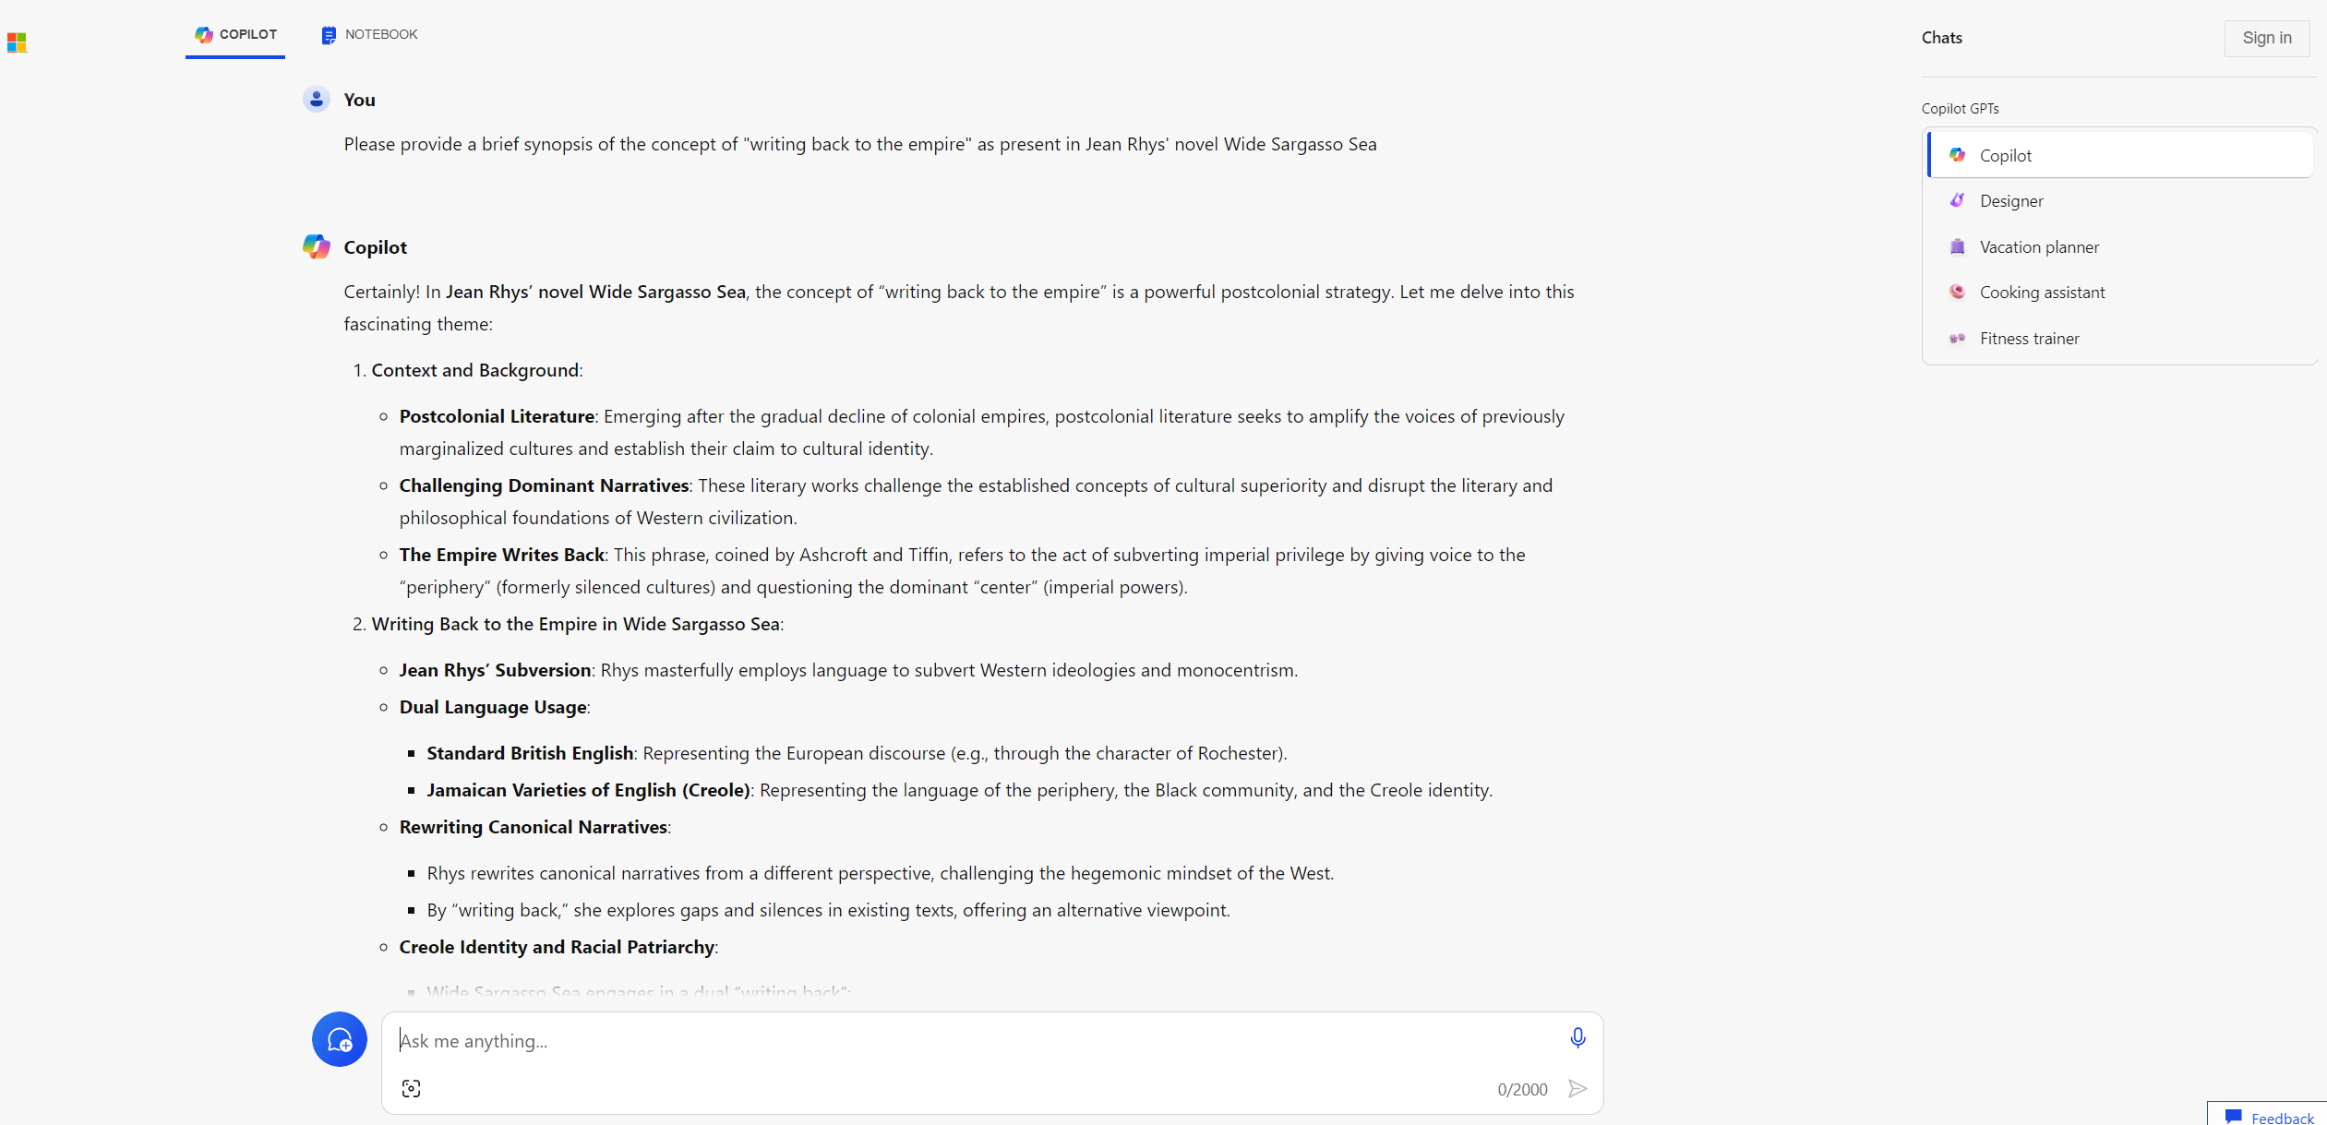The height and width of the screenshot is (1125, 2327).
Task: Click Sign In button top right
Action: coord(2264,37)
